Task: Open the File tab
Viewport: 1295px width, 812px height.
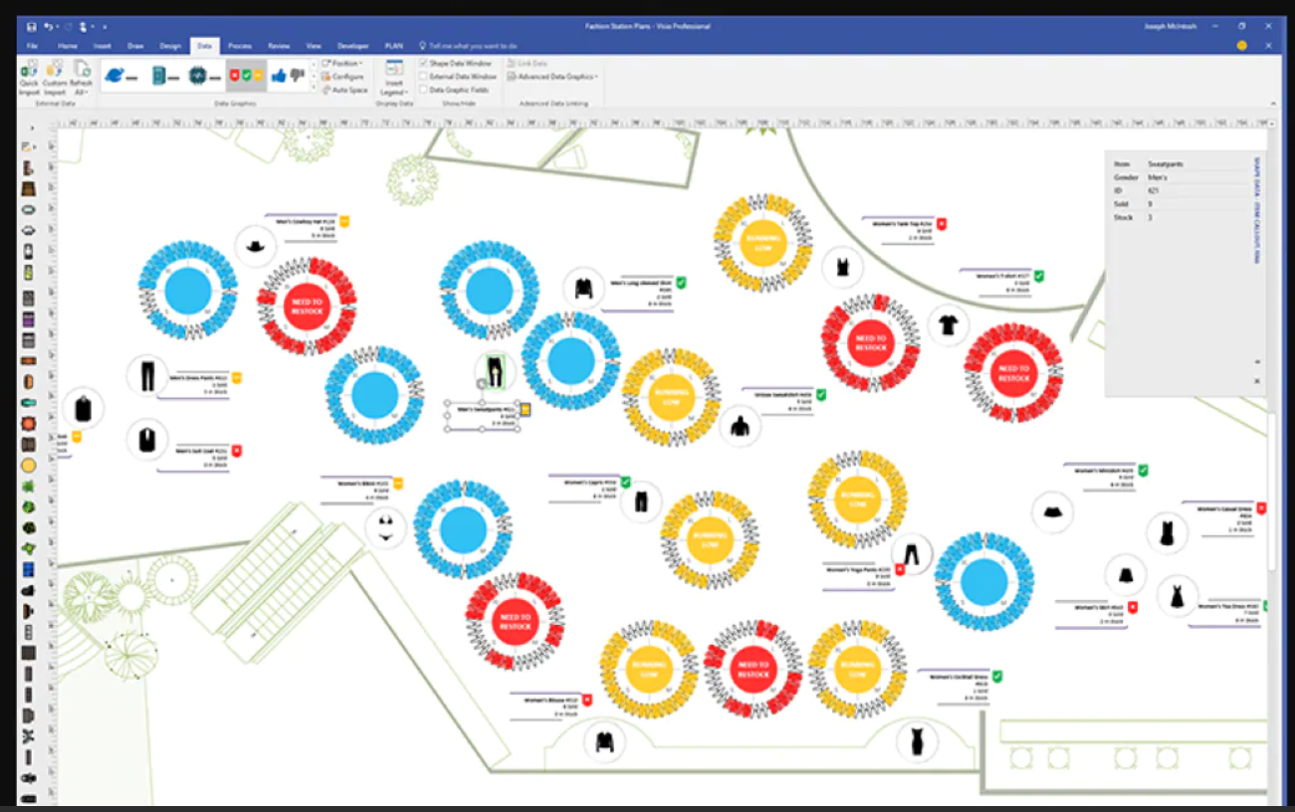Action: [32, 46]
